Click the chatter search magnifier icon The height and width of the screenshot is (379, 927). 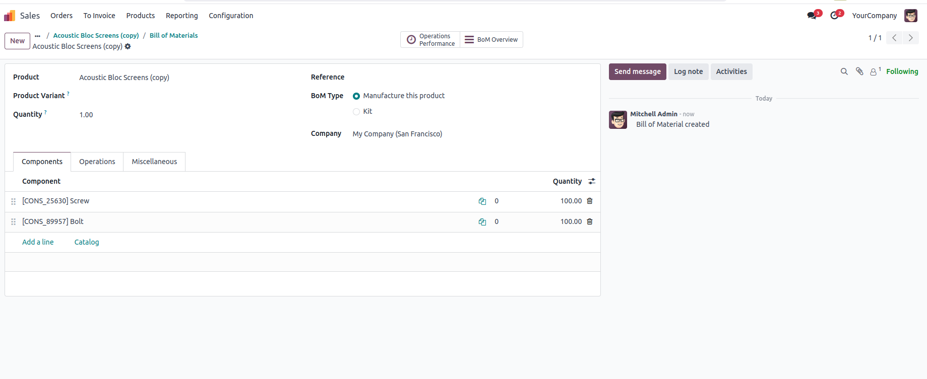844,71
